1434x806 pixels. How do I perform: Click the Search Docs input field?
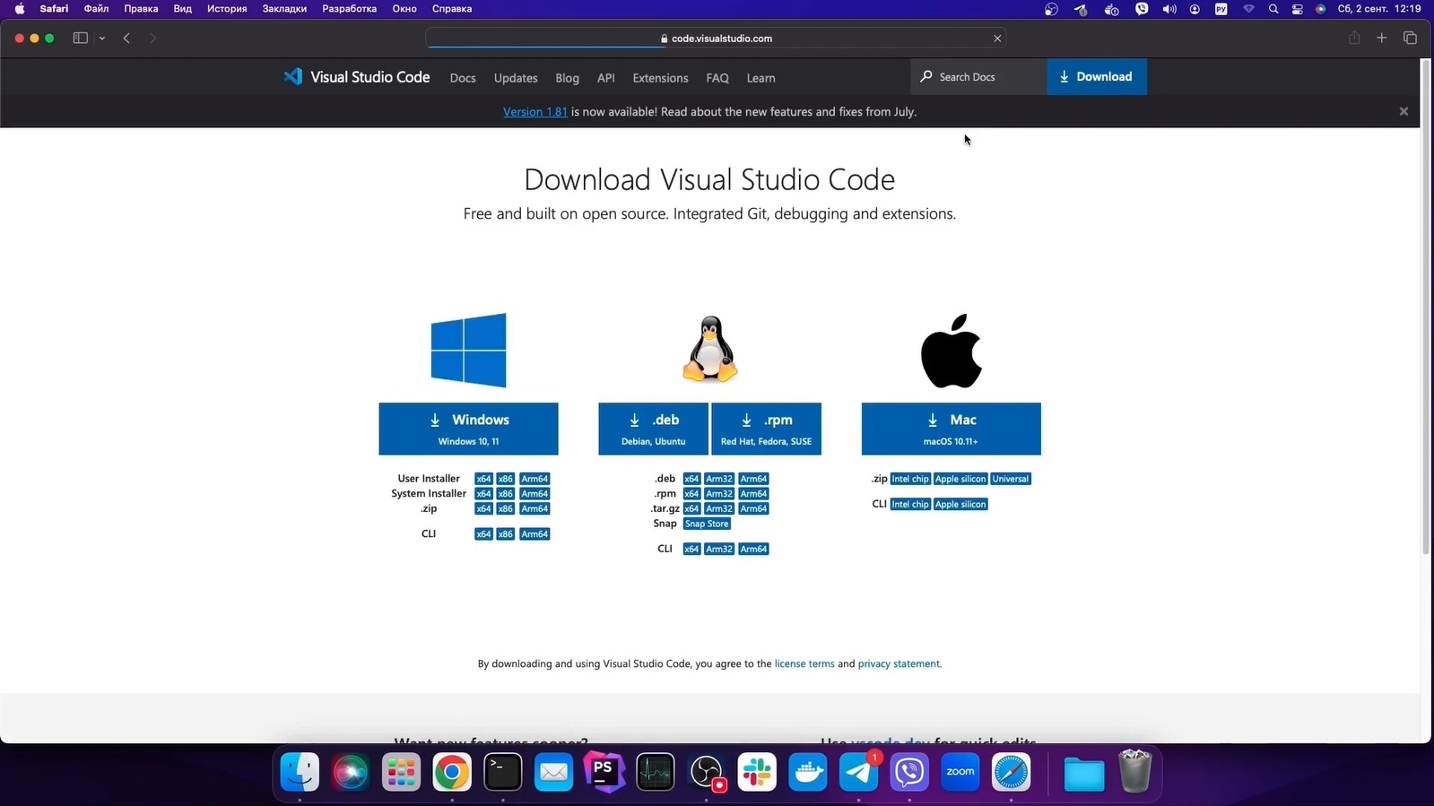979,77
